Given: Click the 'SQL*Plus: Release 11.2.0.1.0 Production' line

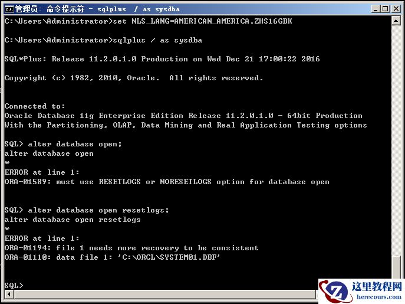Looking at the screenshot, I should click(x=162, y=59).
